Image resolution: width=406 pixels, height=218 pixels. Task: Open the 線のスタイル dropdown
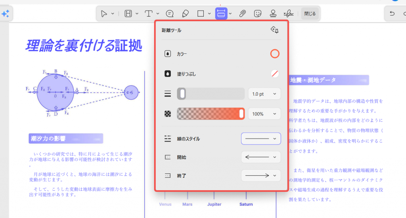pyautogui.click(x=261, y=139)
